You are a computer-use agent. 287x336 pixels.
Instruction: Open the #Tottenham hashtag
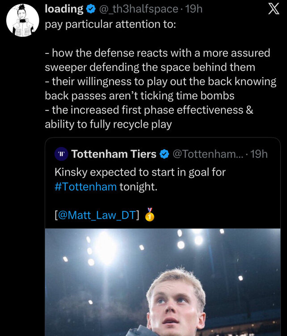(85, 187)
